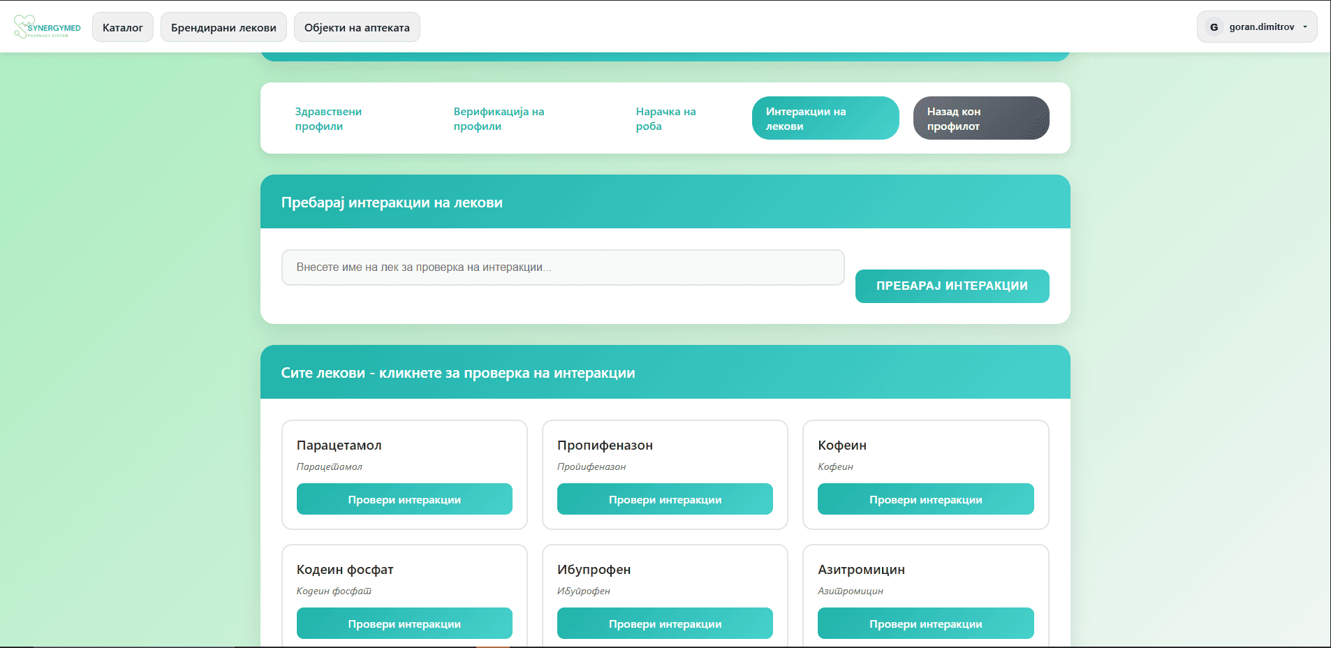Switch to Здравствени профили tab
This screenshot has width=1331, height=648.
(x=328, y=119)
